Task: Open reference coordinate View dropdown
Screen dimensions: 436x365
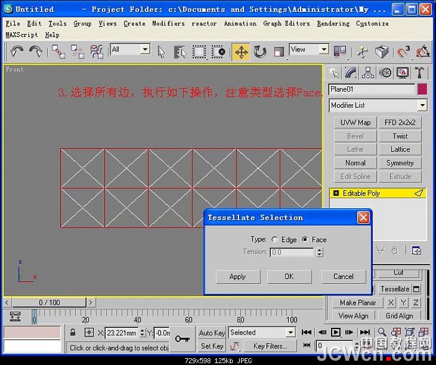Action: [x=324, y=50]
